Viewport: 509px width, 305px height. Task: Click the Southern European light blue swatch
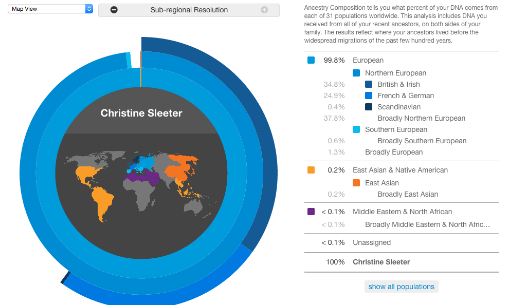click(356, 129)
